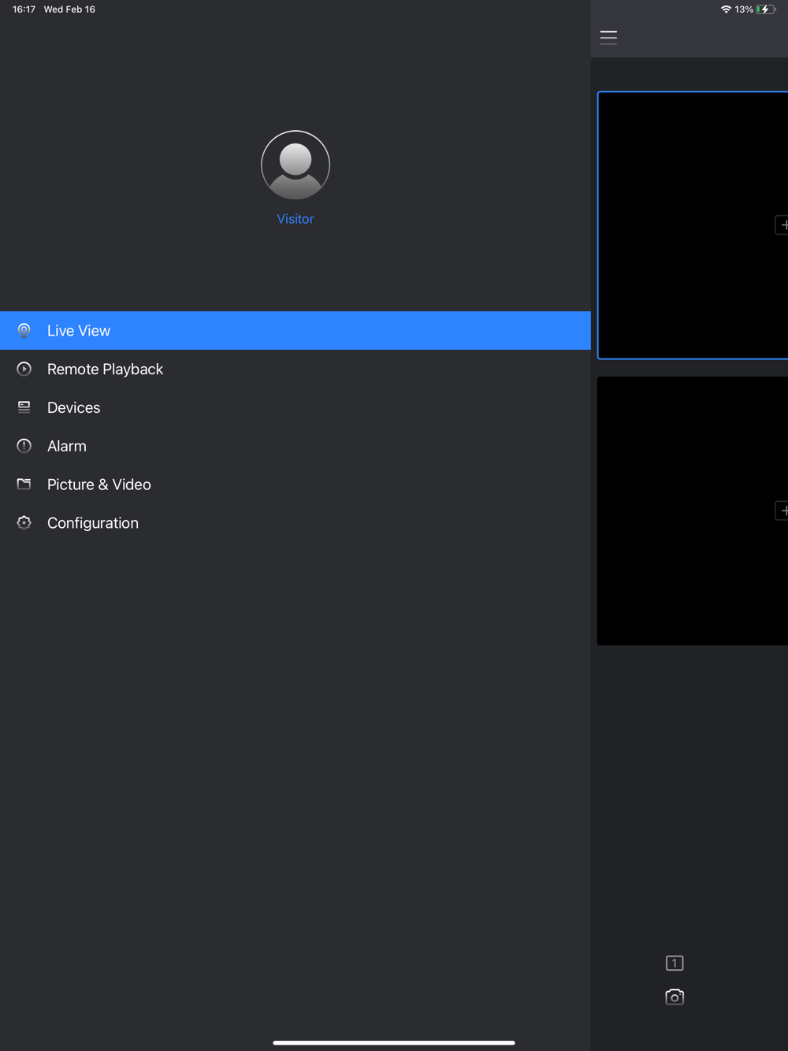Select Live View menu item
Image resolution: width=788 pixels, height=1051 pixels.
tap(295, 331)
